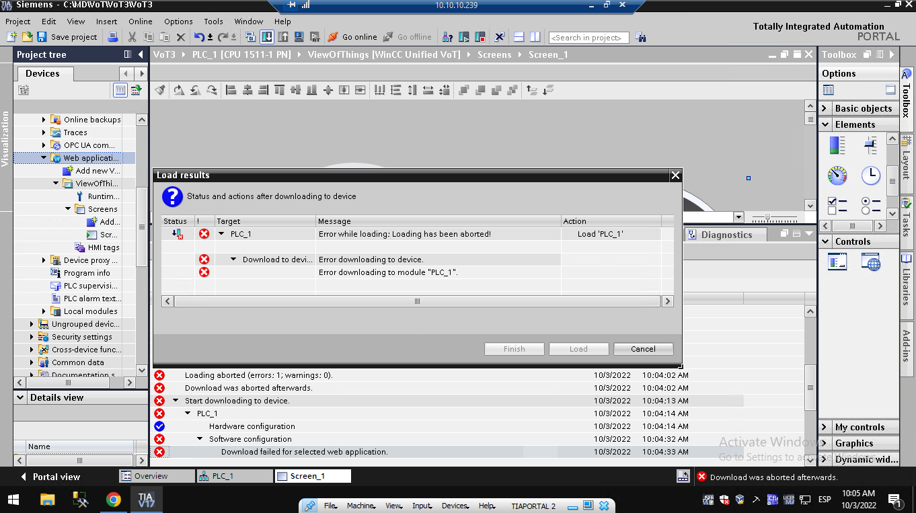Select the Web control in Toolbox Controls
916x513 pixels.
point(871,262)
